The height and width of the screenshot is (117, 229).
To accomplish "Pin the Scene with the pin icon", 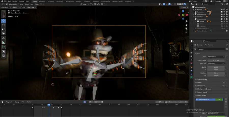I will pos(203,1).
